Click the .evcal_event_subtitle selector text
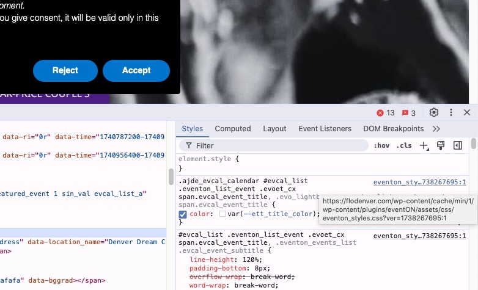The image size is (478, 290). (x=221, y=250)
